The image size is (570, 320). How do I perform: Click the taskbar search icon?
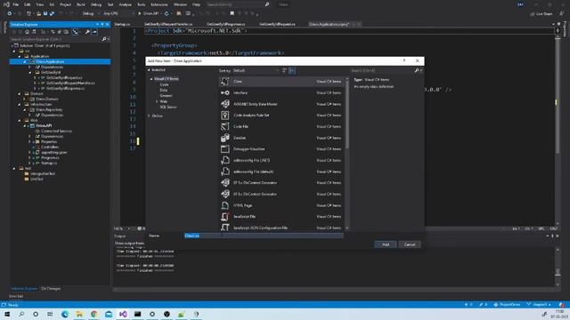click(x=21, y=314)
